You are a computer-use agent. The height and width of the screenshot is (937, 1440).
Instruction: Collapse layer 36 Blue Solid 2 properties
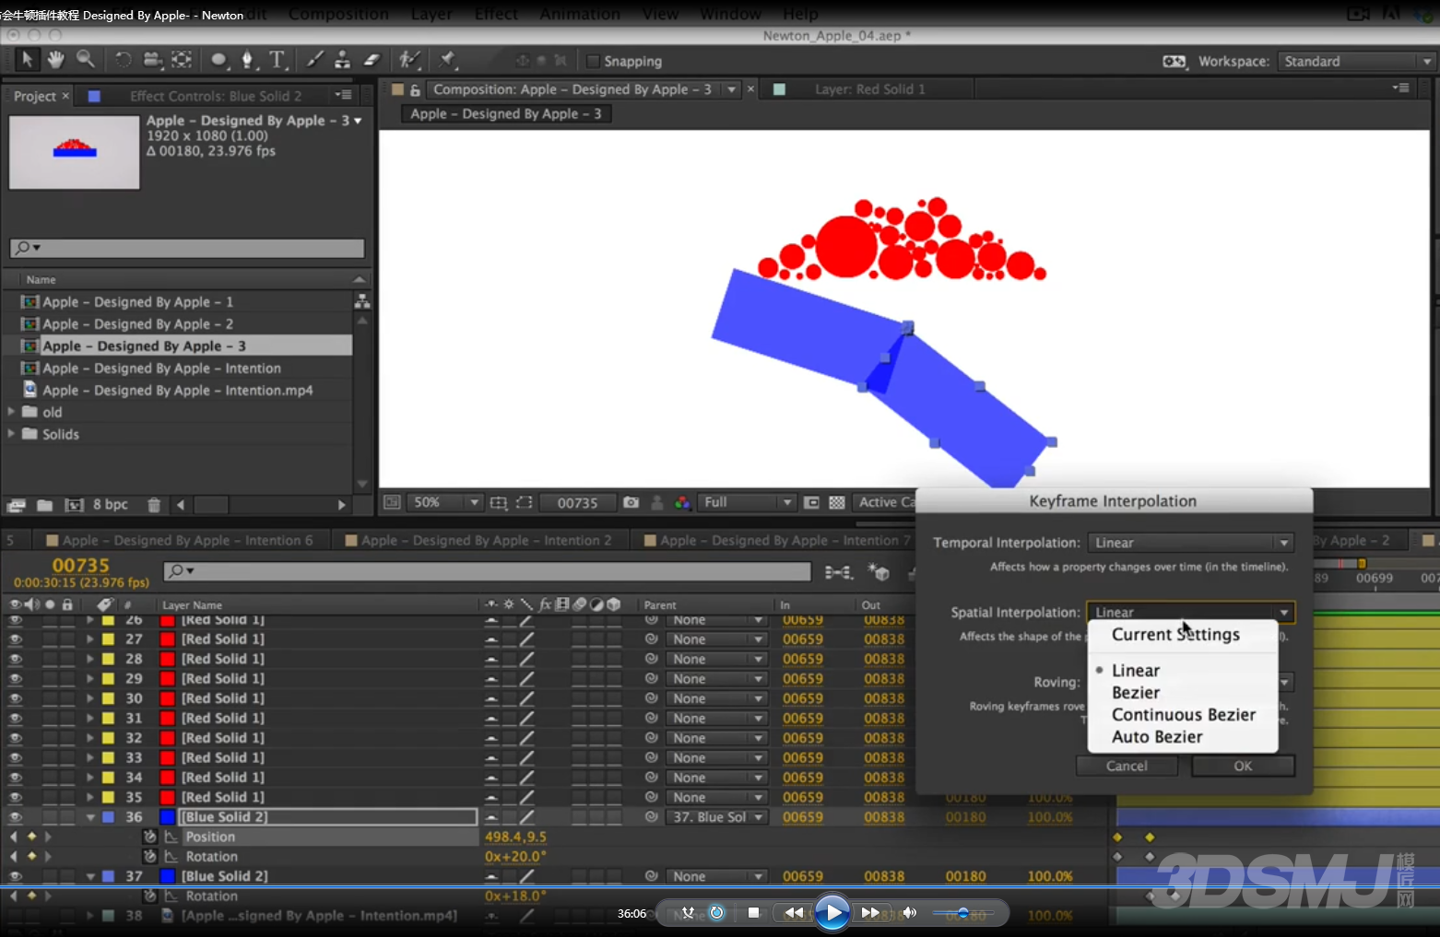(90, 817)
